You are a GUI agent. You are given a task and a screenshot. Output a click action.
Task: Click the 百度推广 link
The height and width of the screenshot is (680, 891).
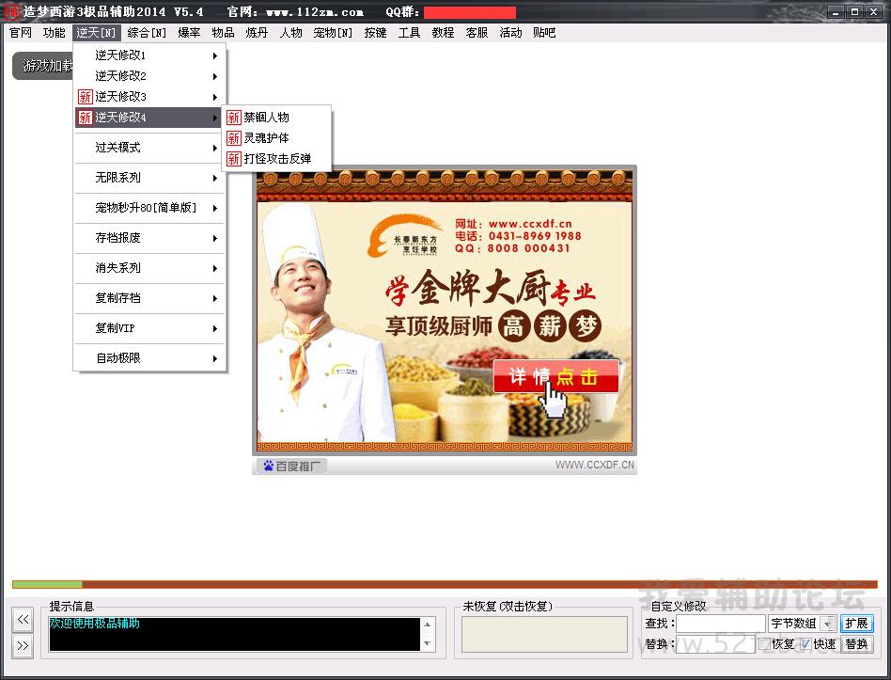click(292, 467)
